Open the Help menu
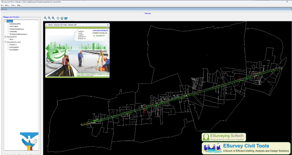 [19, 5]
